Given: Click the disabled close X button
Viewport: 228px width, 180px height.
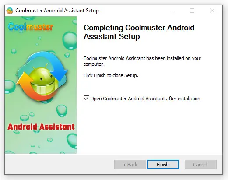Looking at the screenshot, I should pos(212,11).
